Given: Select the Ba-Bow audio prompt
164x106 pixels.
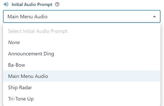Looking at the screenshot, I should coord(17,65).
